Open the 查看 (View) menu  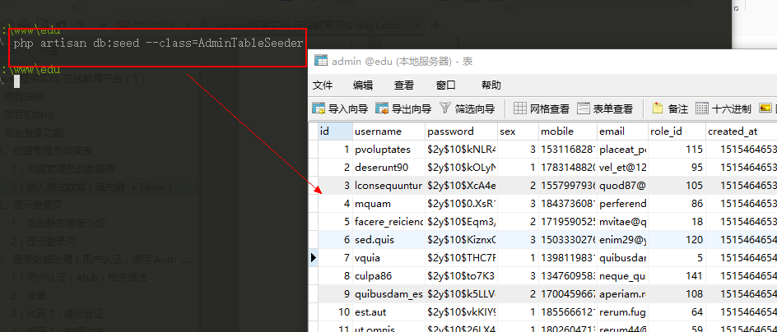coord(404,85)
